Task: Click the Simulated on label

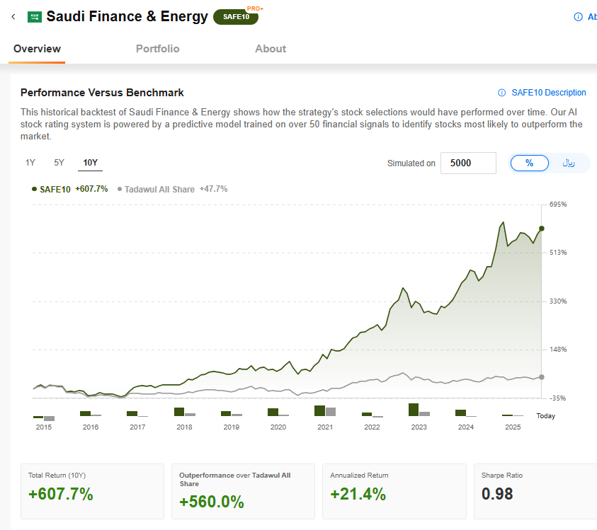Action: click(411, 163)
